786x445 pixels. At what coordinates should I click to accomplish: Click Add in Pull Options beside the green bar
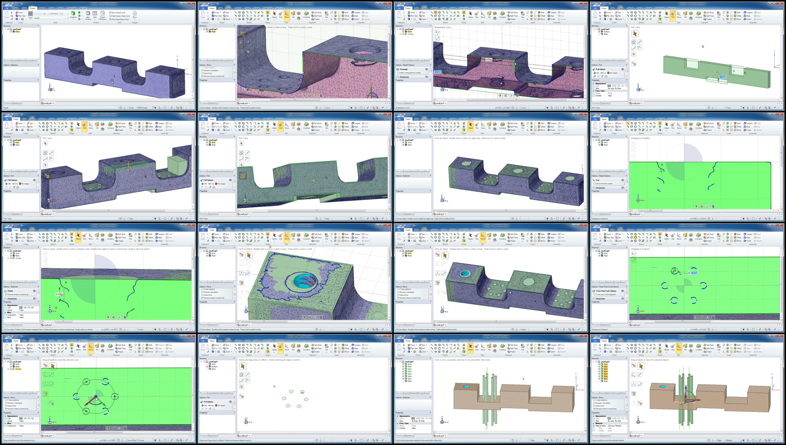click(596, 73)
